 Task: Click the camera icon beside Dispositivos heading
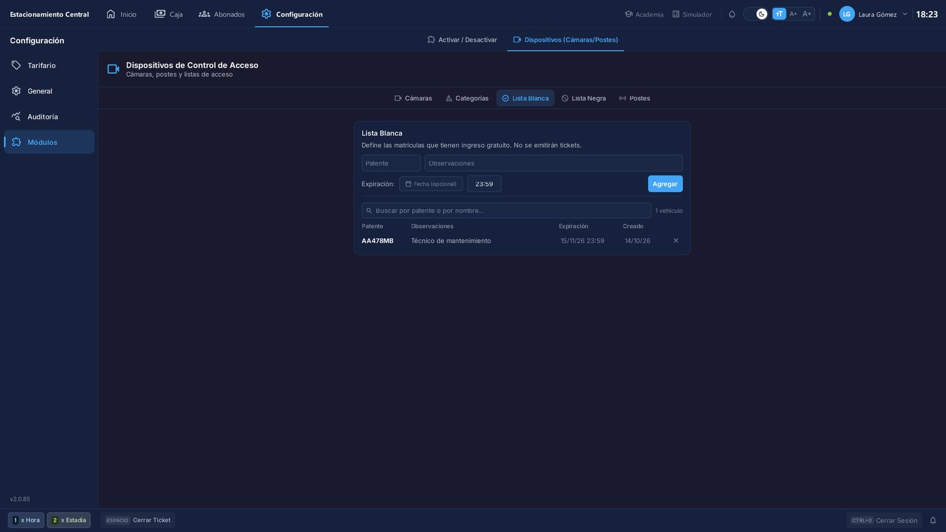(x=114, y=69)
